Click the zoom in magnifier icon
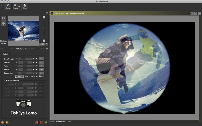This screenshot has height=126, width=202. 4,18
